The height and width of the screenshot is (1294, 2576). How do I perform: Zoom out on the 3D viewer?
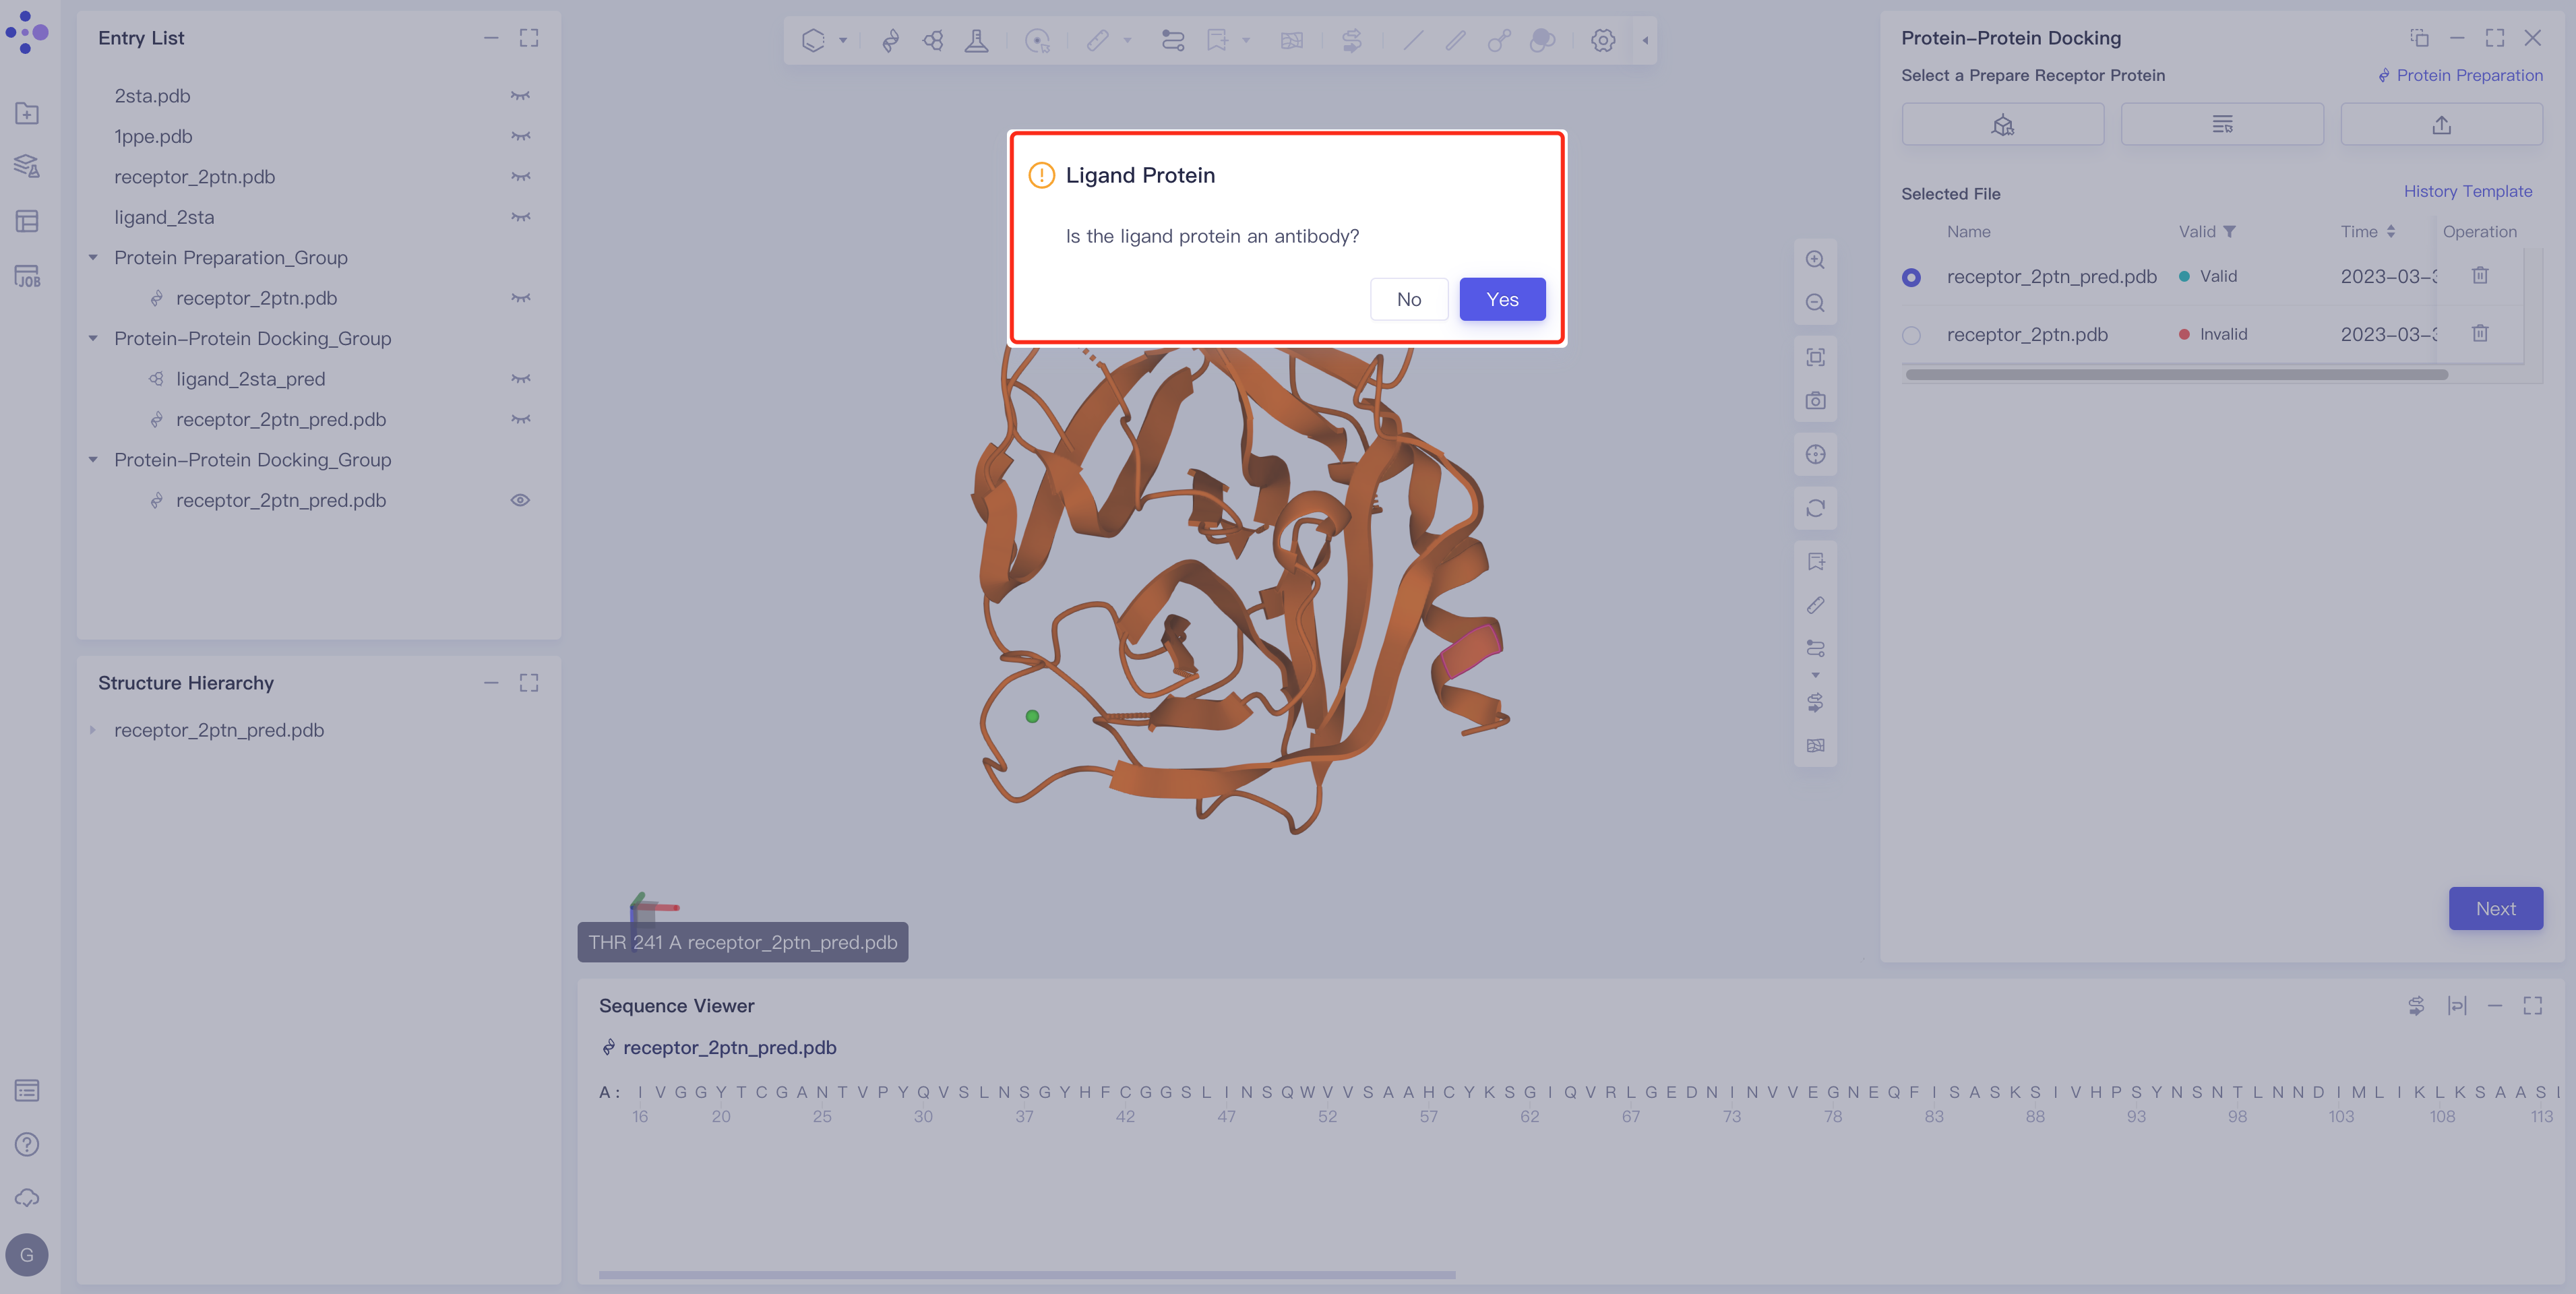[x=1815, y=303]
